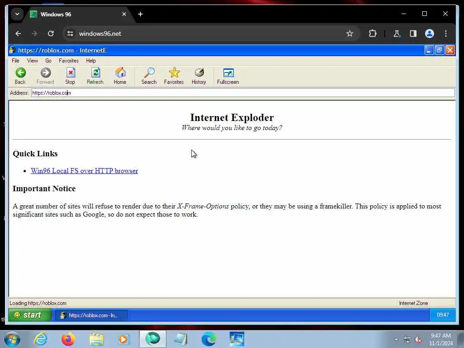464x348 pixels.
Task: Open the Favorites toolbar button
Action: 174,76
